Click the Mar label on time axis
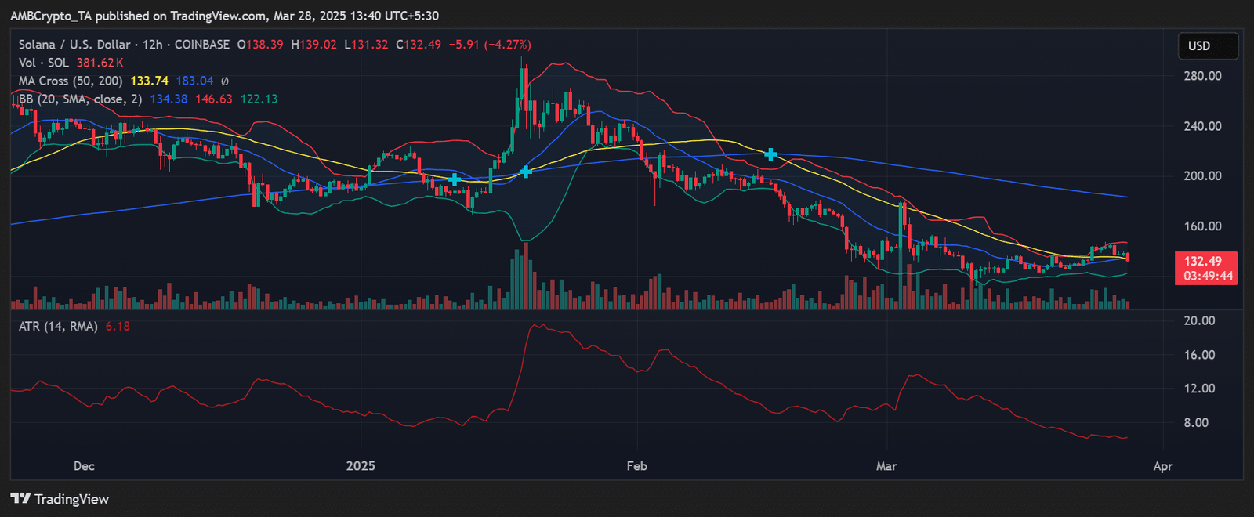 click(886, 466)
